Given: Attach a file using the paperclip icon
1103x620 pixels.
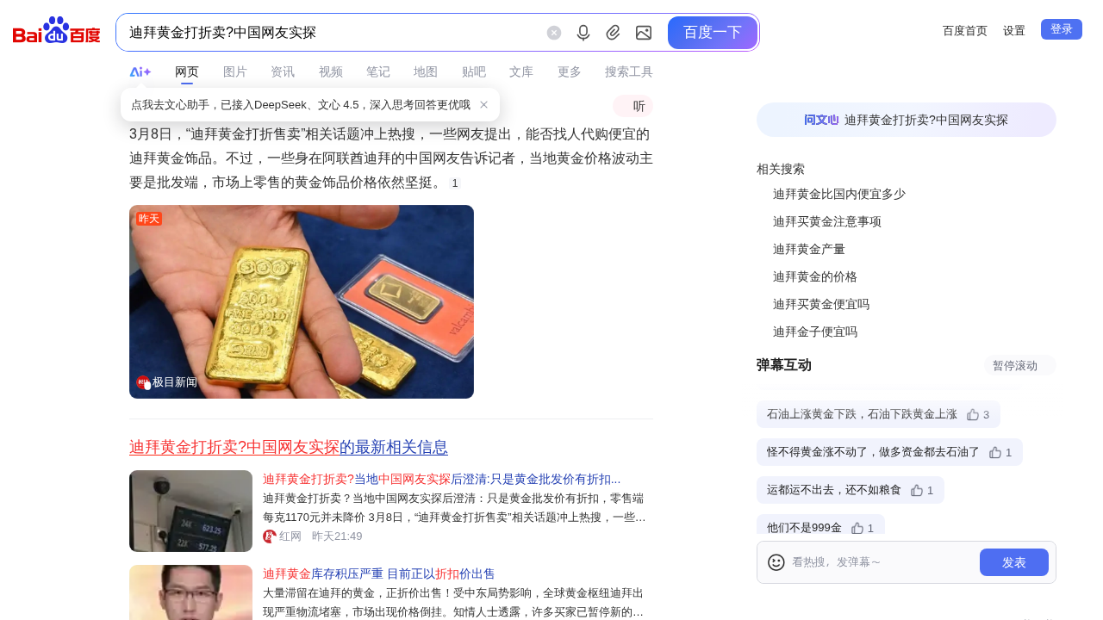Looking at the screenshot, I should 614,33.
